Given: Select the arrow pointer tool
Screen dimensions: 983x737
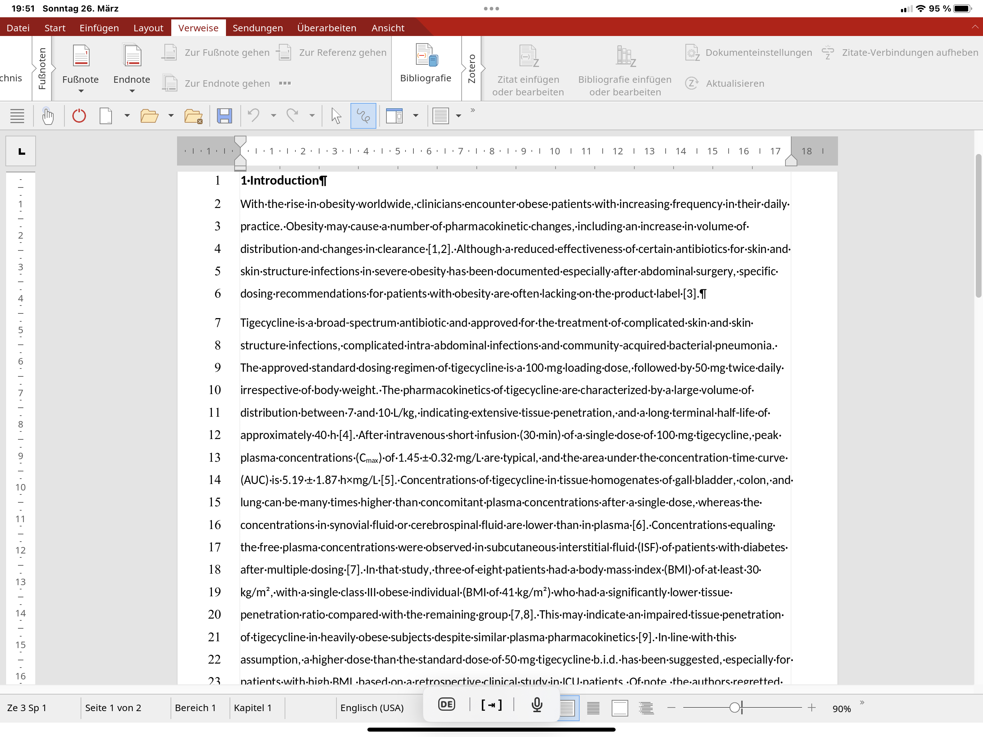Looking at the screenshot, I should 336,116.
